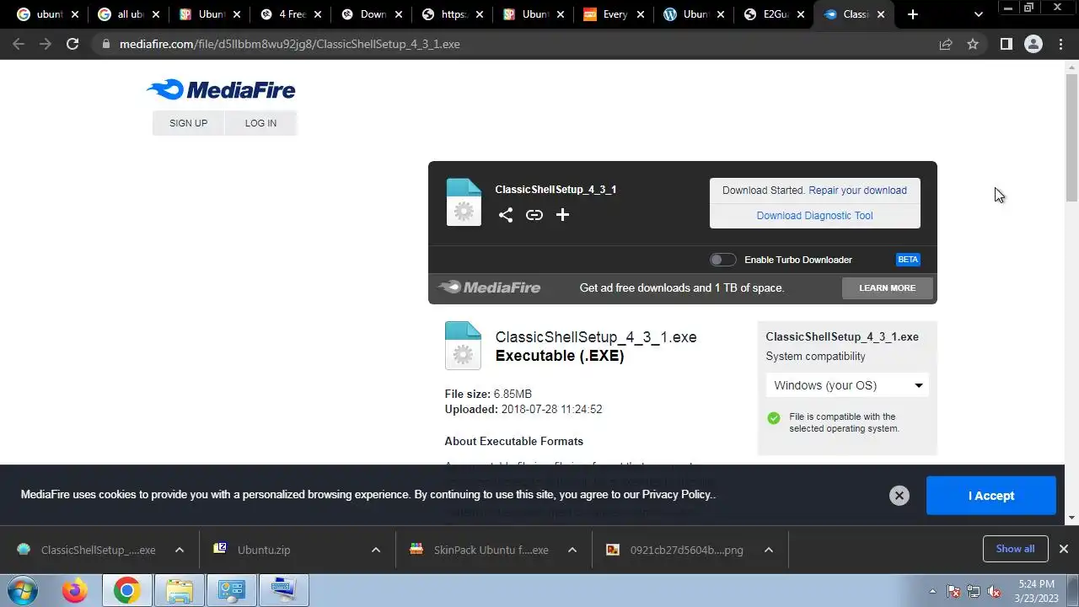Open 0921cb27d5604b png from downloads shelf
Screen dimensions: 1079x607
coord(676,550)
